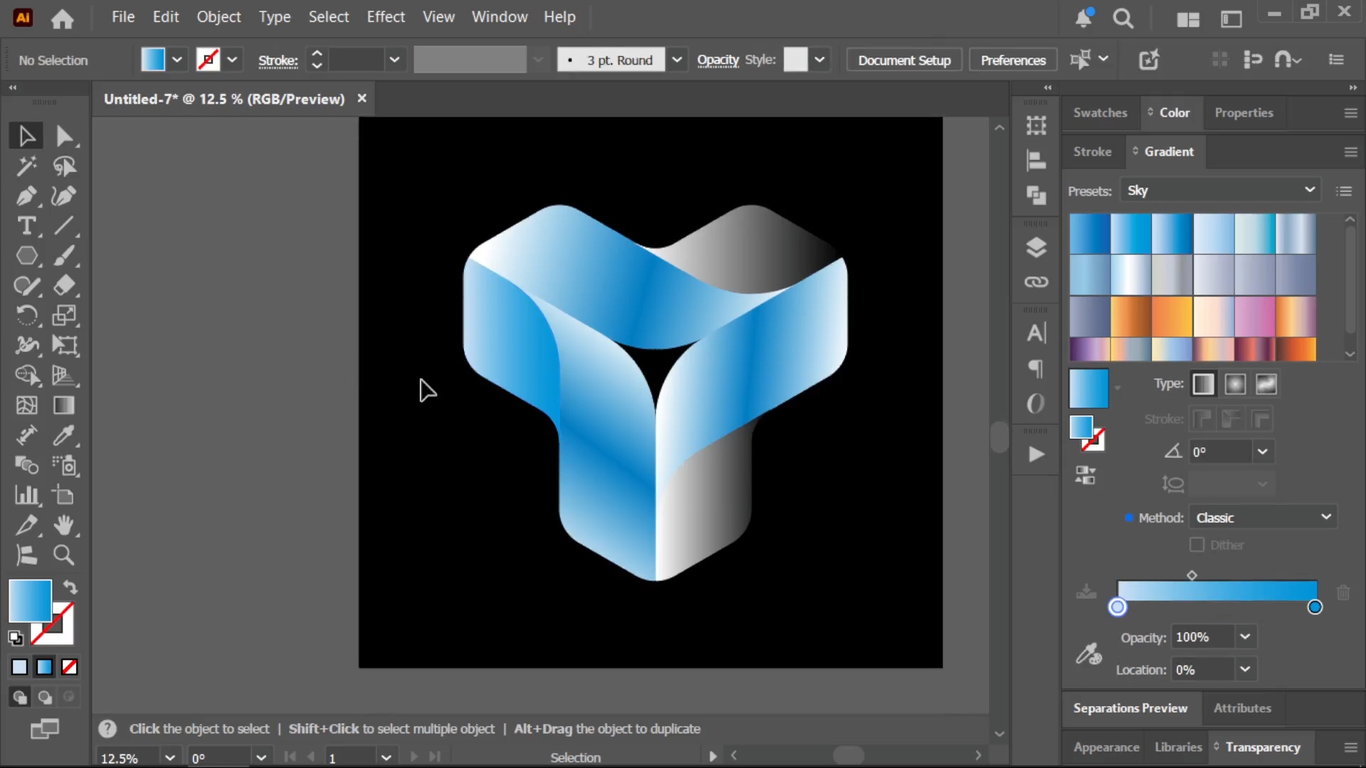
Task: Choose Freeform gradient type
Action: coord(1266,385)
